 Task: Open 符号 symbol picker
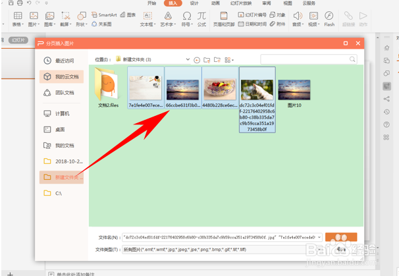[x=187, y=19]
